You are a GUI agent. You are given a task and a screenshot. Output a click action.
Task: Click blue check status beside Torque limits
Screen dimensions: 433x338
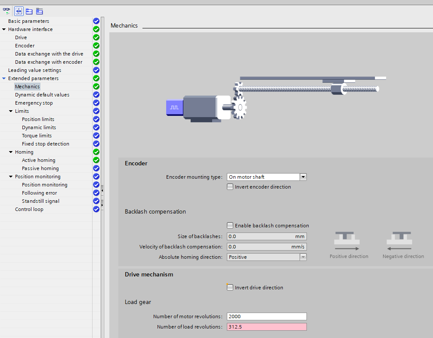coord(96,136)
